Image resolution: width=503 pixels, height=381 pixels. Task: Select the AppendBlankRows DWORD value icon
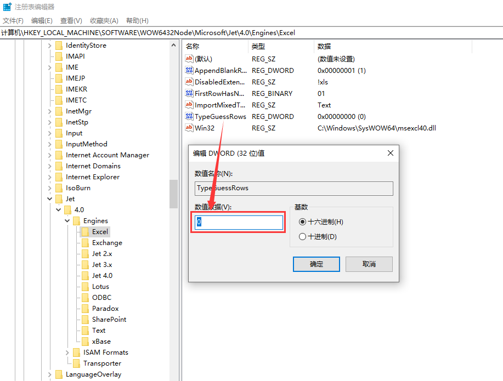click(189, 70)
